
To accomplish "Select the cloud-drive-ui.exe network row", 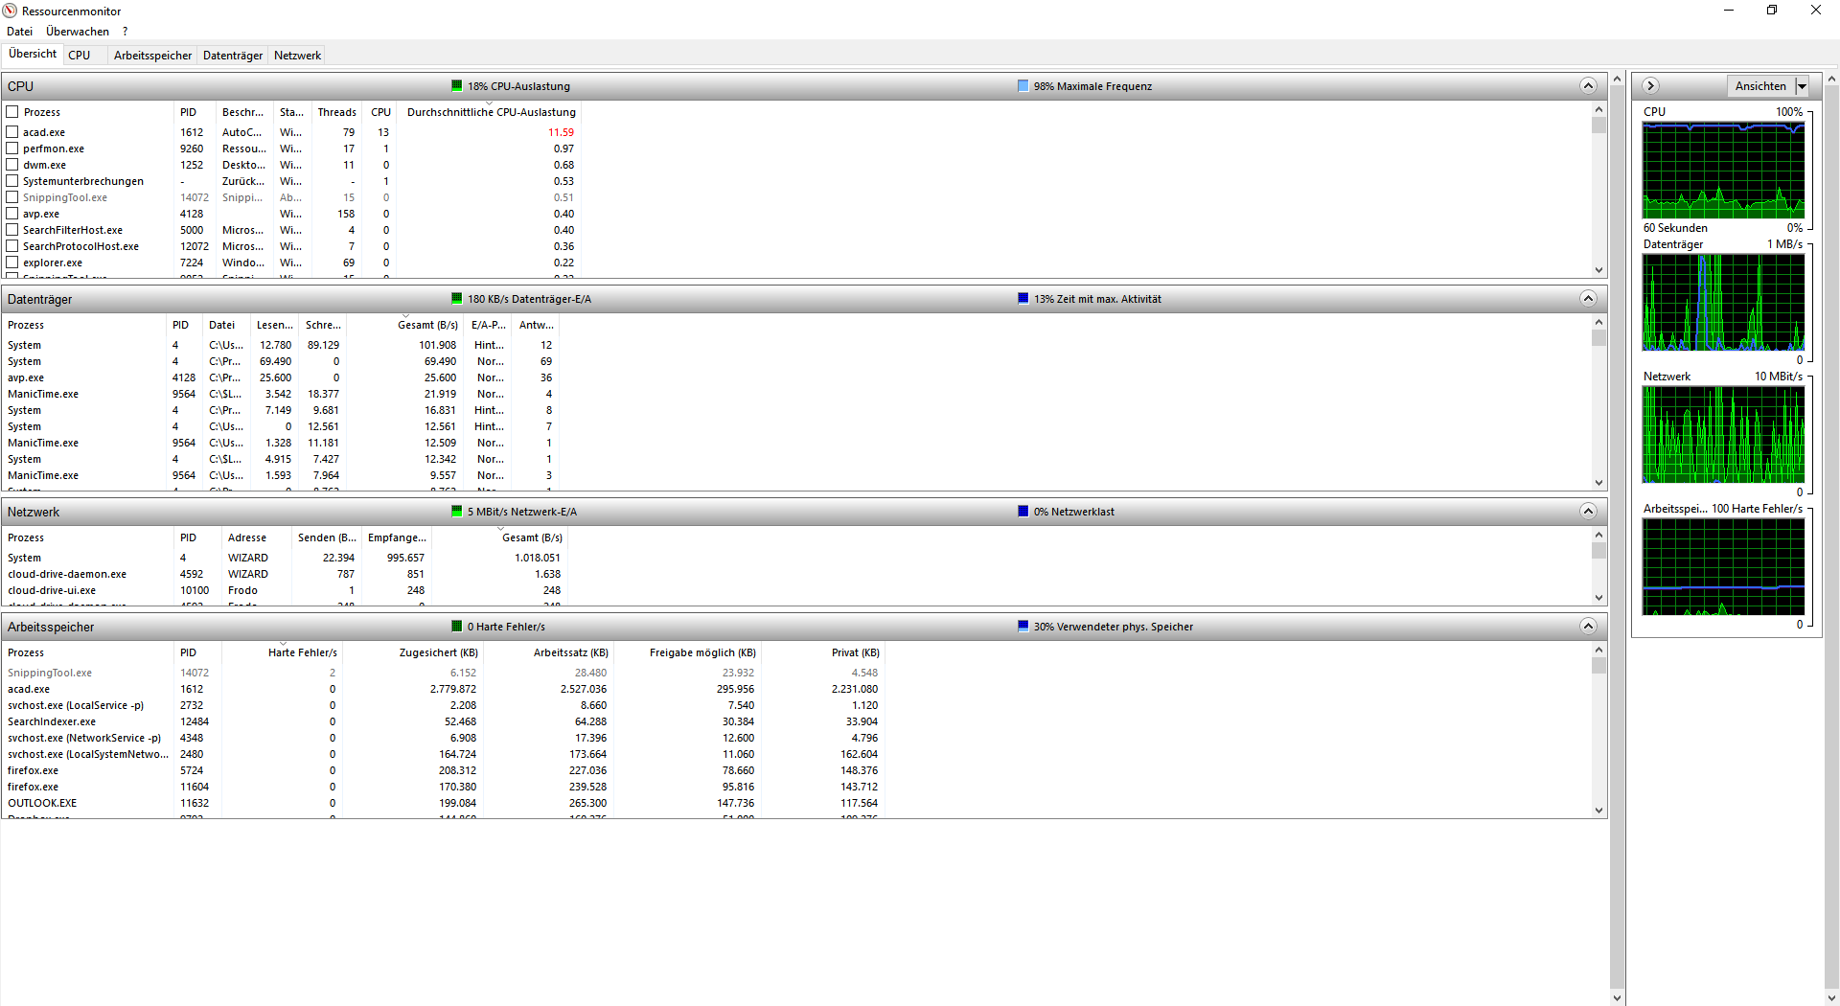I will pos(286,590).
